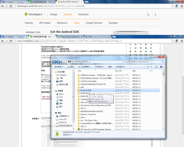Click the Explorer address bar refresh icon
The image size is (184, 147).
[x=127, y=62]
